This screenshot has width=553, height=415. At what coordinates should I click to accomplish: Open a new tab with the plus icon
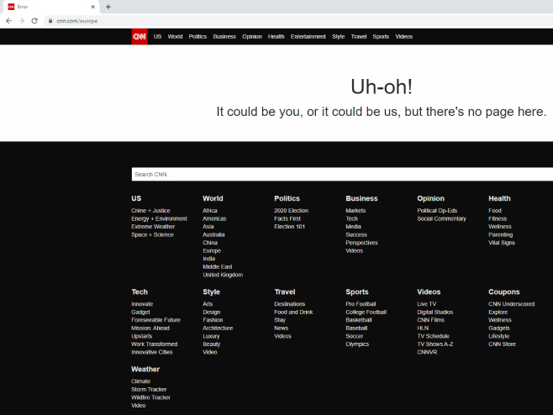click(108, 7)
